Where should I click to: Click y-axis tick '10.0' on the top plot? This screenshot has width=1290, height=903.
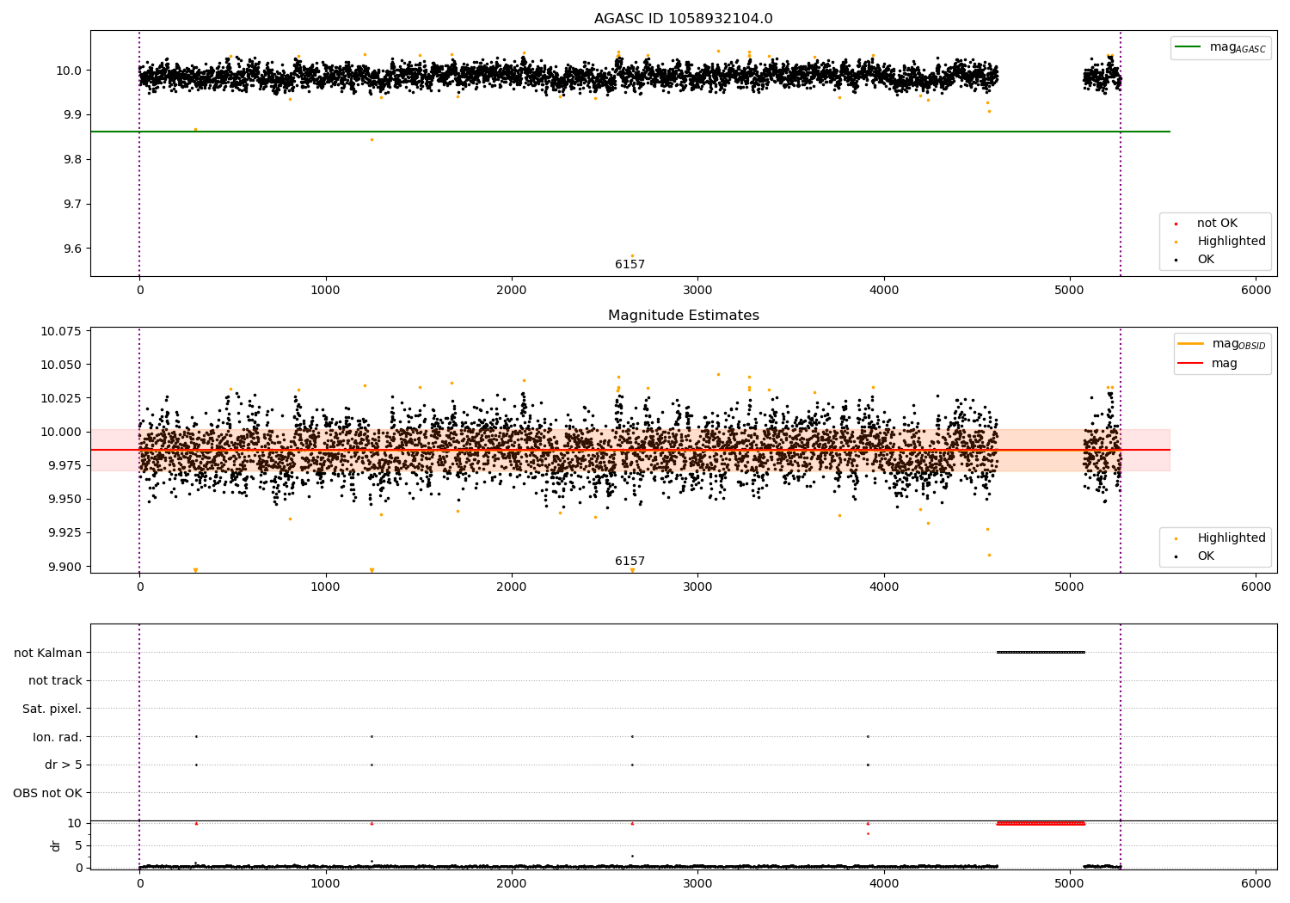coord(70,71)
